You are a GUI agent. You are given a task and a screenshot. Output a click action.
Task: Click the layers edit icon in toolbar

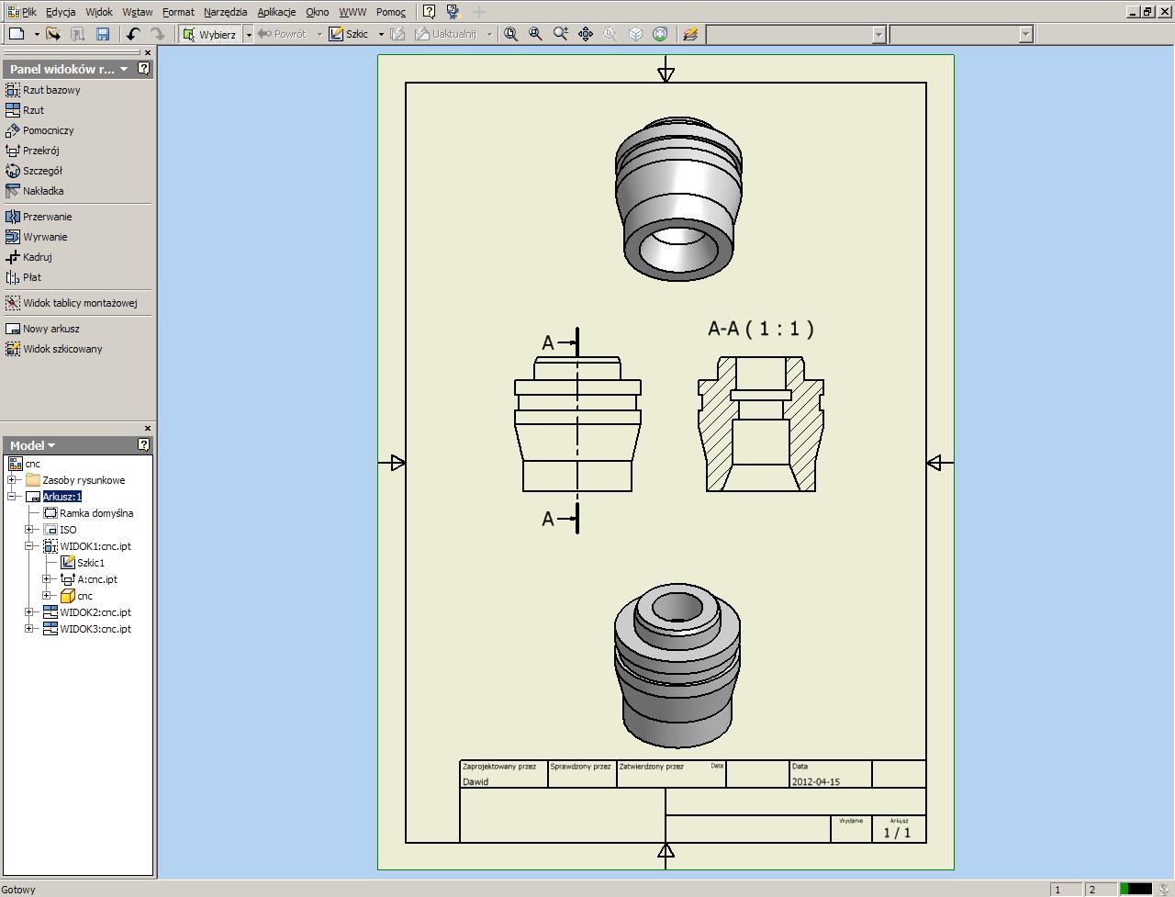point(691,34)
